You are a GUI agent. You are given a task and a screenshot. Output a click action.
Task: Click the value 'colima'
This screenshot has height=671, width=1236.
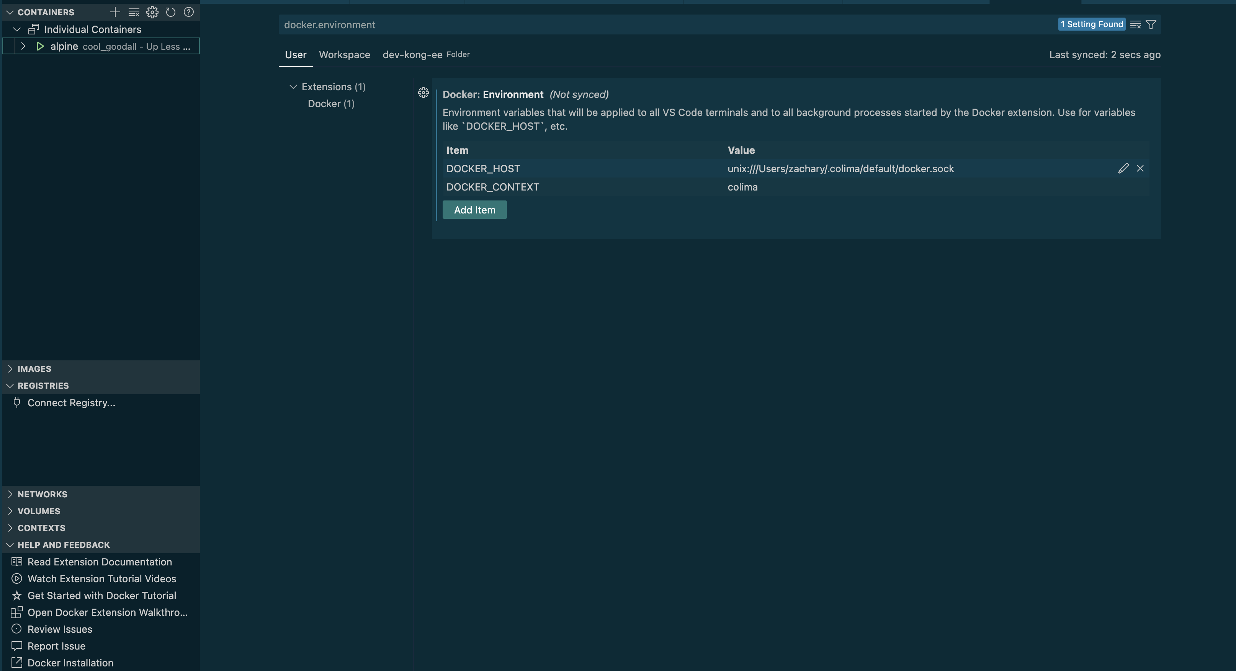[742, 187]
